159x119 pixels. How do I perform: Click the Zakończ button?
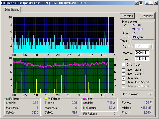coord(147,16)
